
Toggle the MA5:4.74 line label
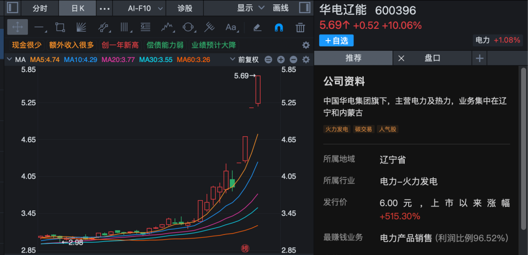point(45,60)
